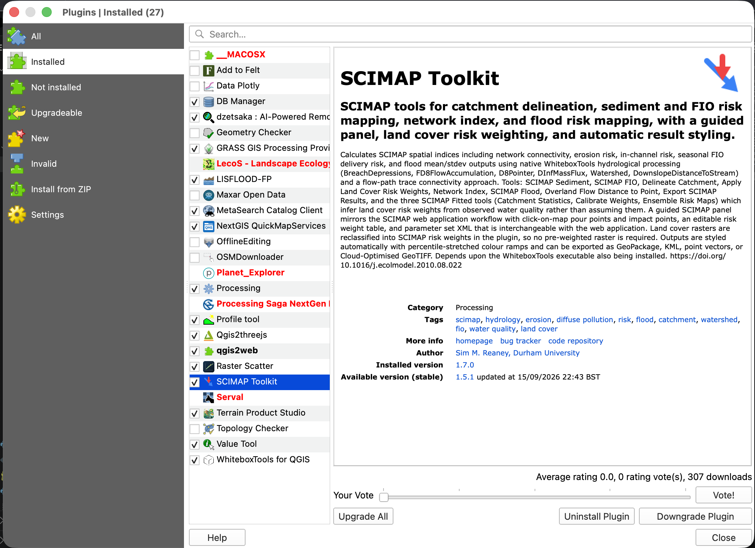The height and width of the screenshot is (548, 755).
Task: Open the code repository link
Action: (576, 341)
